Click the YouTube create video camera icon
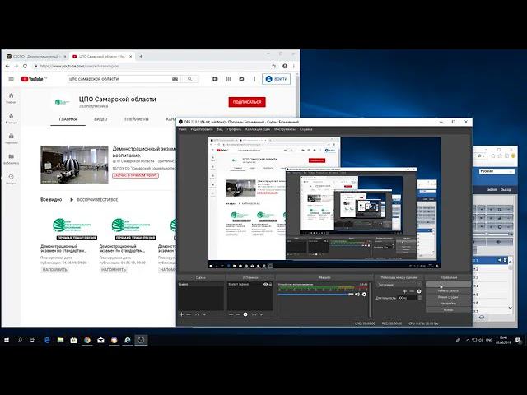 [215, 79]
